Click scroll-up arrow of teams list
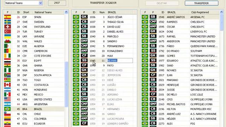Image resolution: width=226 pixels, height=127 pixels. [66, 12]
